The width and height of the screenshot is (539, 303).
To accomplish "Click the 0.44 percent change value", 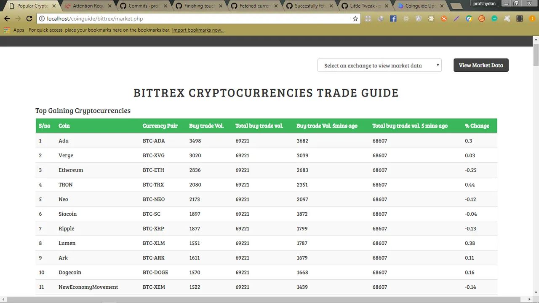I will pos(470,185).
